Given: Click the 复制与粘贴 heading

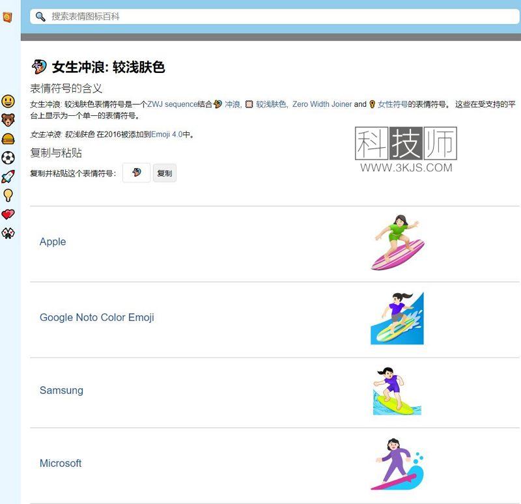Looking at the screenshot, I should tap(56, 153).
